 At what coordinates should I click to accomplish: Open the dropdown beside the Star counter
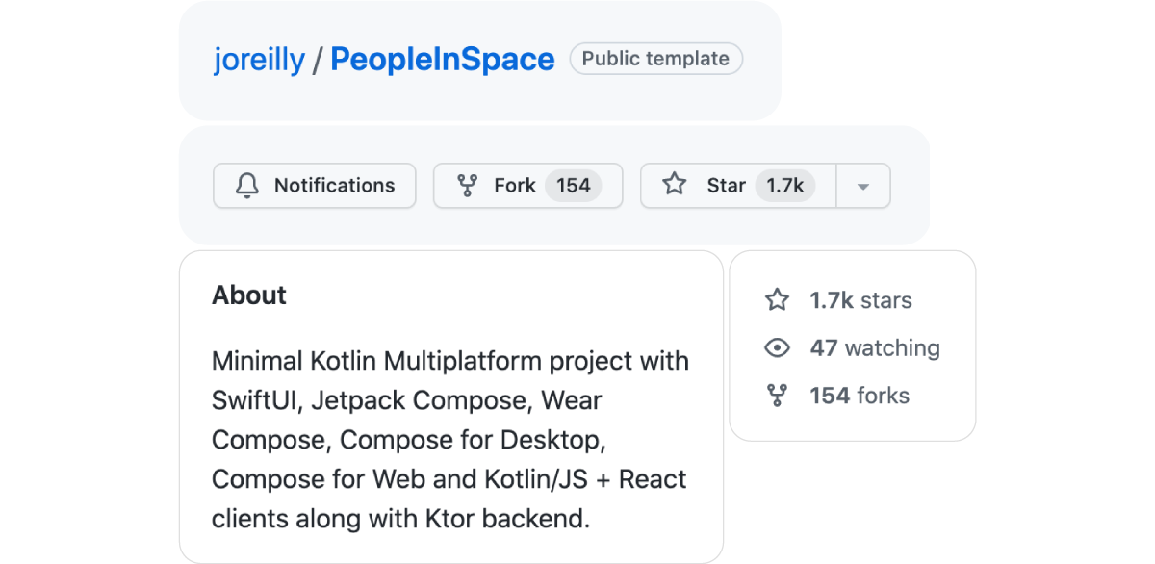(x=863, y=186)
